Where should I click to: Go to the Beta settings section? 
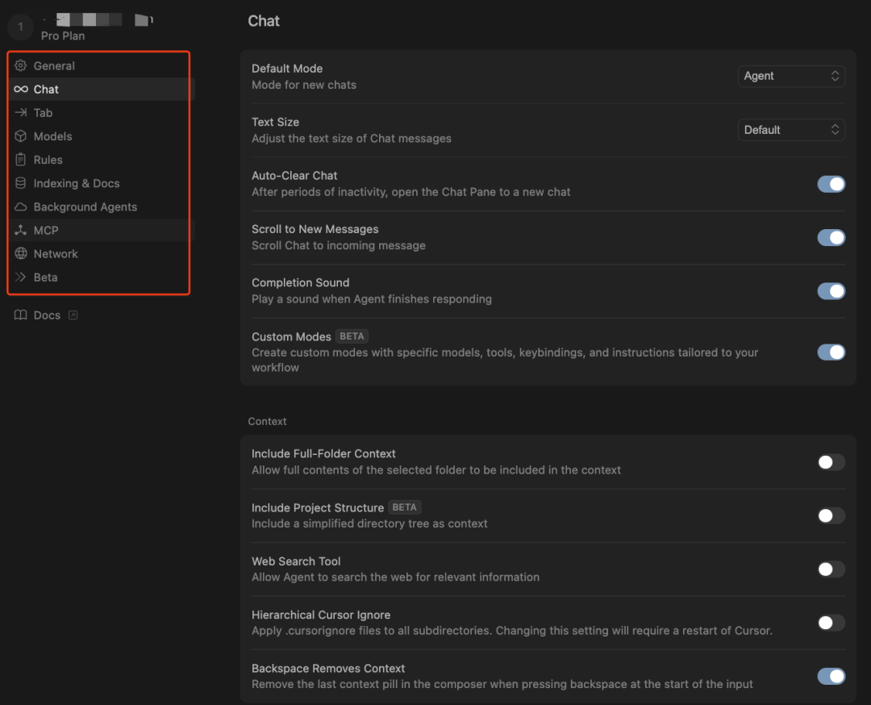click(x=45, y=277)
